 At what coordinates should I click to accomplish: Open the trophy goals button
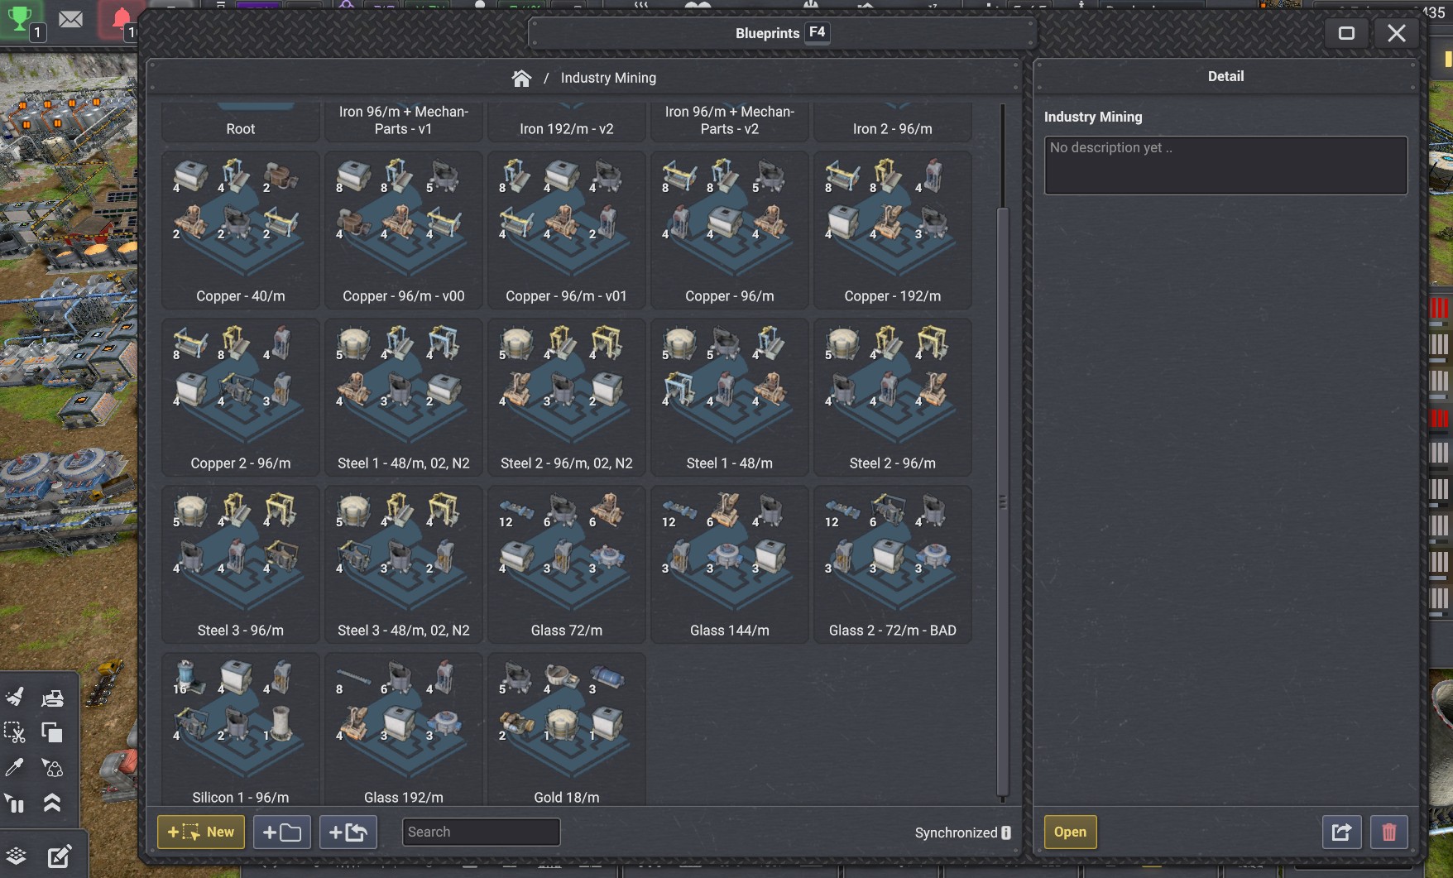pos(22,19)
